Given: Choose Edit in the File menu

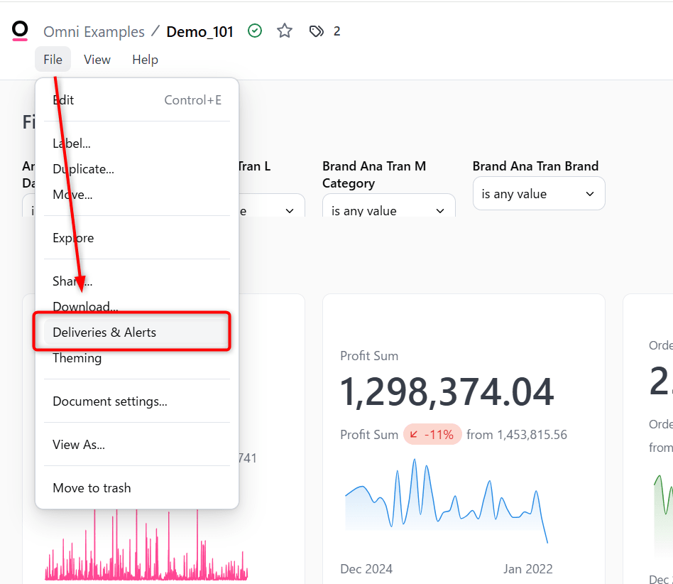Looking at the screenshot, I should pyautogui.click(x=137, y=100).
